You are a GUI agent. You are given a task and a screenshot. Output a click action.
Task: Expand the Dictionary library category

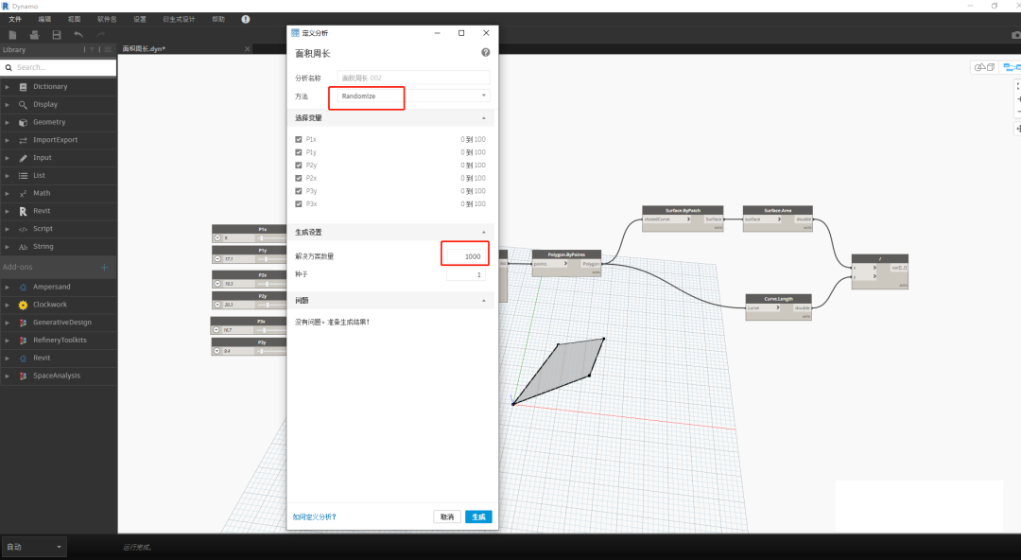click(7, 87)
